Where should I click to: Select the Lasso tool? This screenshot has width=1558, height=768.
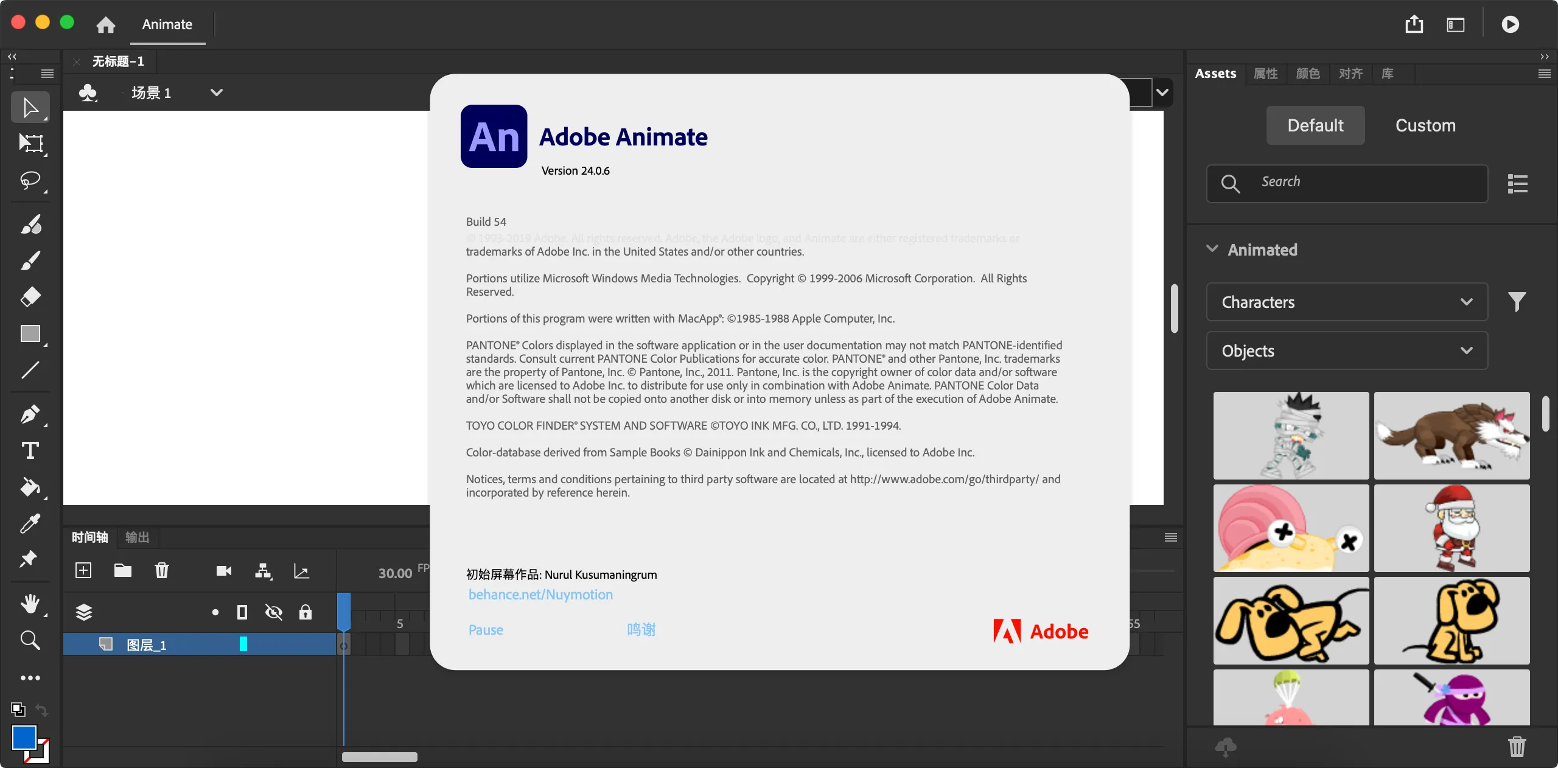pyautogui.click(x=30, y=181)
